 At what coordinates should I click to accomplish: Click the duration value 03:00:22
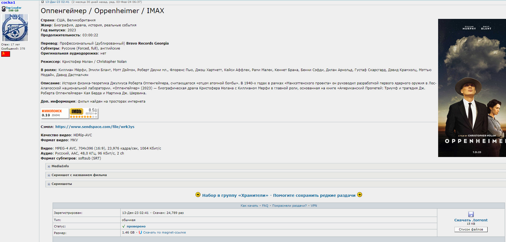click(x=90, y=35)
